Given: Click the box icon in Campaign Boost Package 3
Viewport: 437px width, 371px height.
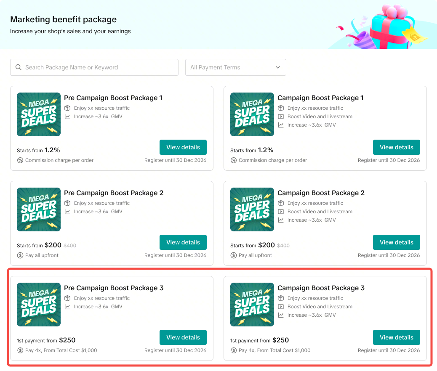Looking at the screenshot, I should [x=281, y=298].
